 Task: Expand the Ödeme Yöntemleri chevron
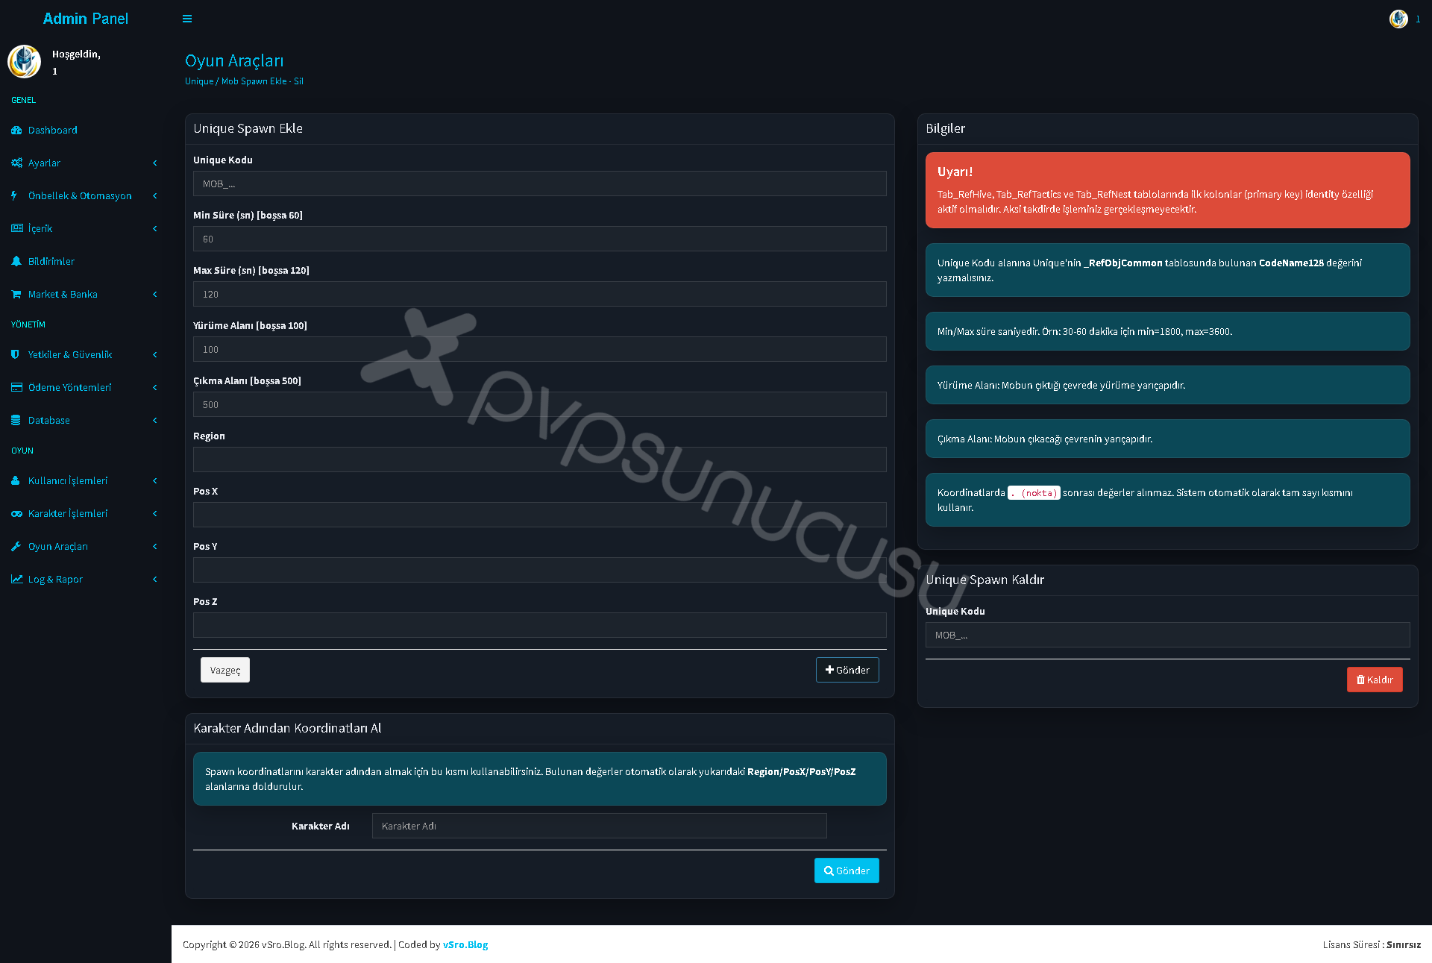click(155, 387)
